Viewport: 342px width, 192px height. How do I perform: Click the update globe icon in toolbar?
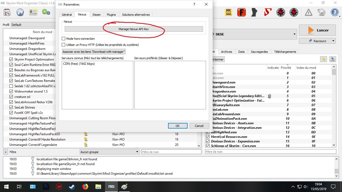pos(321,12)
